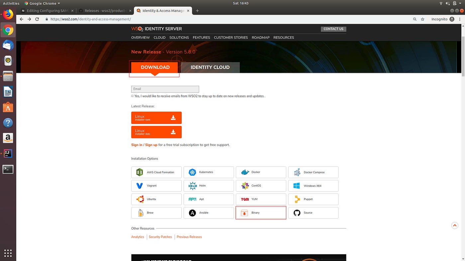Click the back-to-top arrow button
The width and height of the screenshot is (465, 261).
[x=455, y=226]
